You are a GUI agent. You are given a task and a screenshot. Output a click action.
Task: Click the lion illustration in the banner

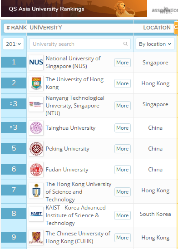tap(124, 9)
